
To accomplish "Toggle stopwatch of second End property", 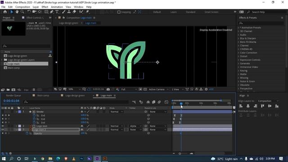I will coord(34,119).
